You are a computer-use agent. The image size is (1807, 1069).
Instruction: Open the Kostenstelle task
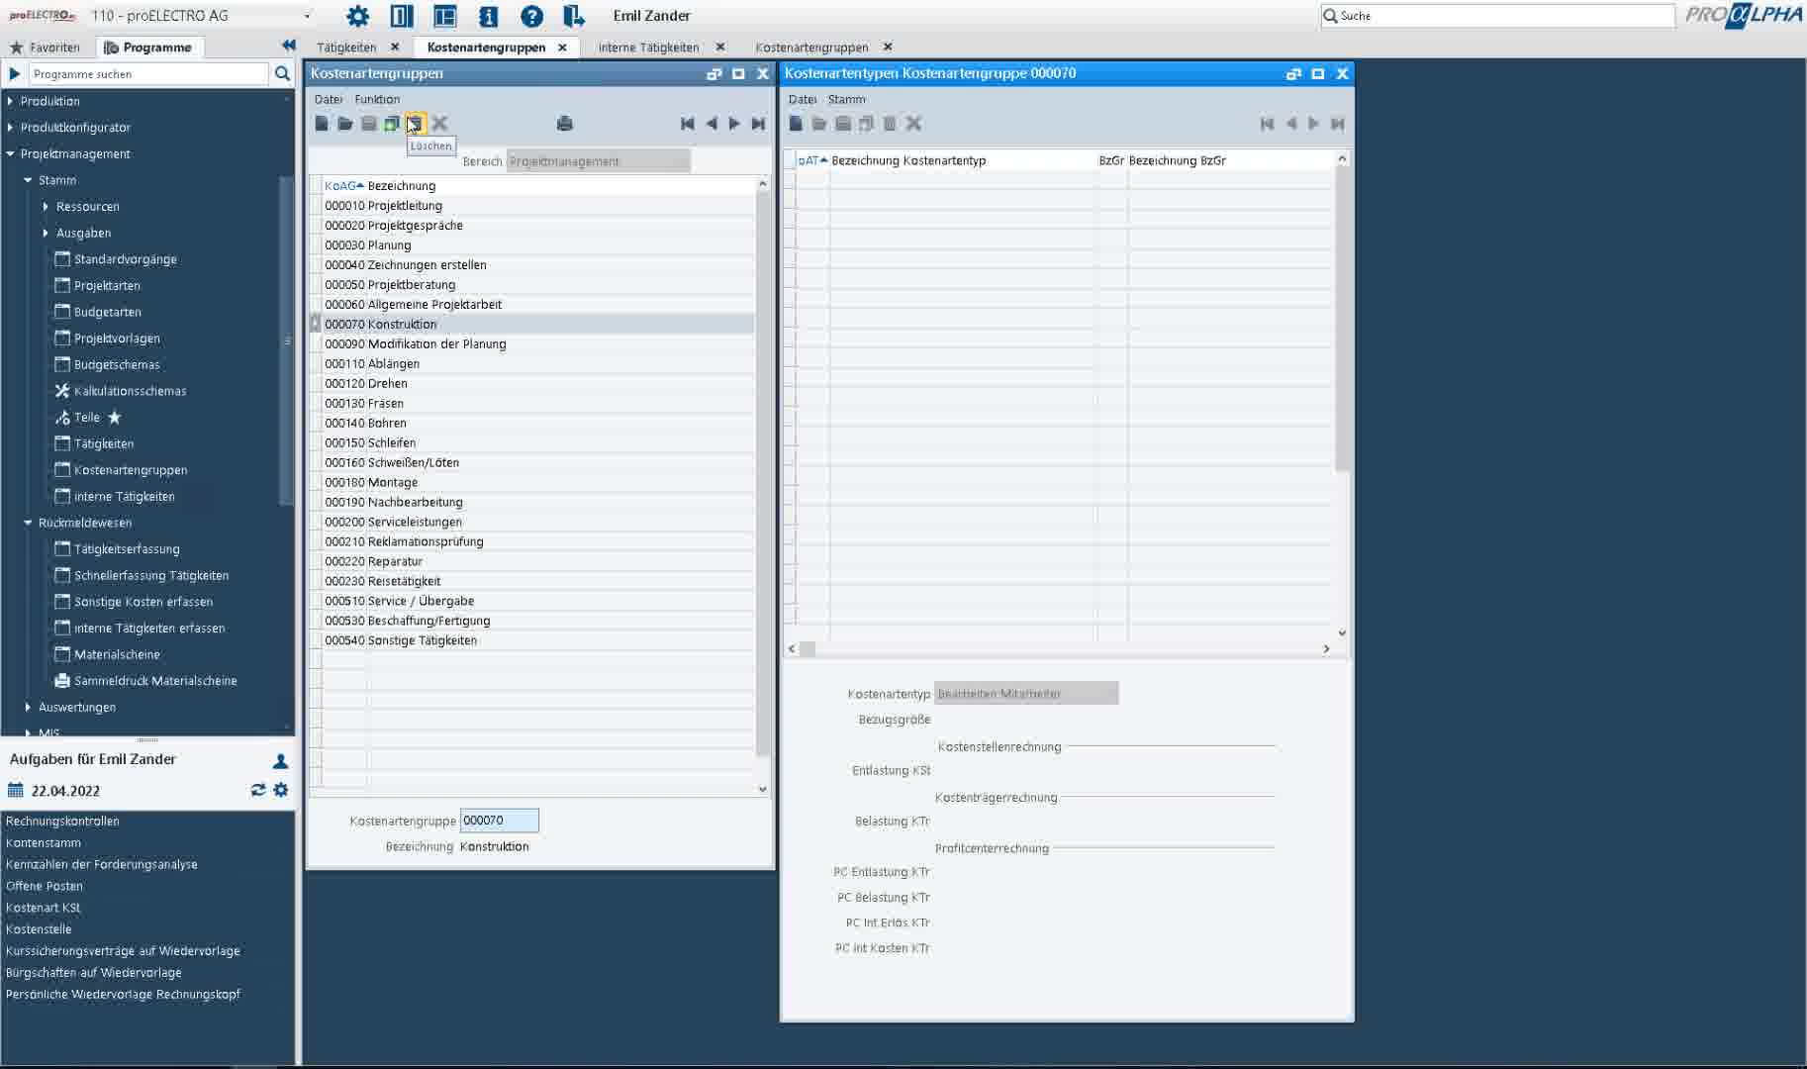39,928
